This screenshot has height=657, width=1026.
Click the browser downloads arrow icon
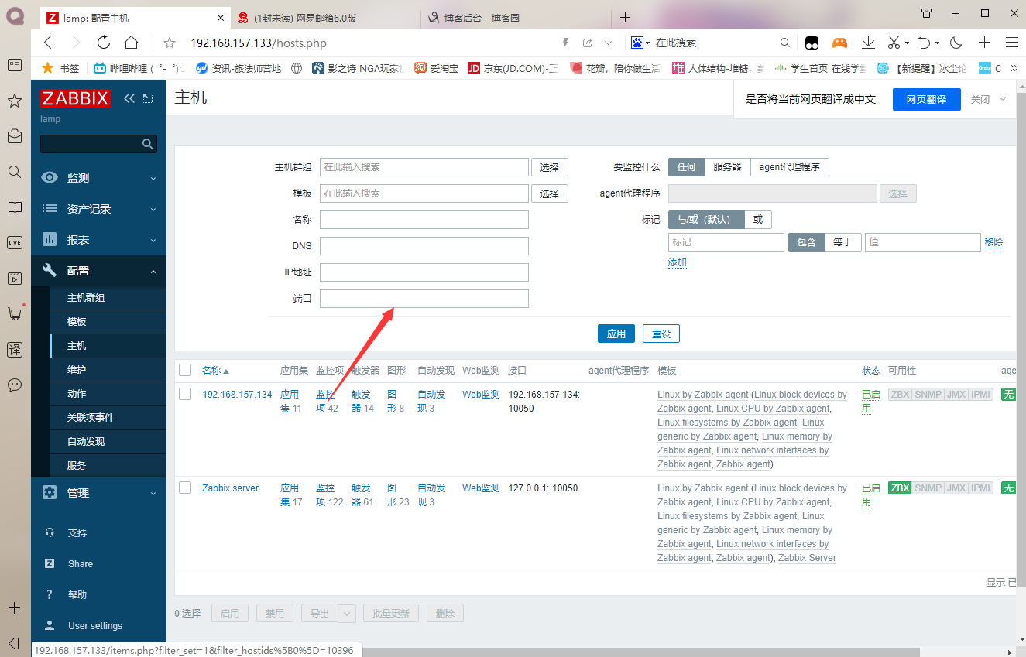pos(869,43)
